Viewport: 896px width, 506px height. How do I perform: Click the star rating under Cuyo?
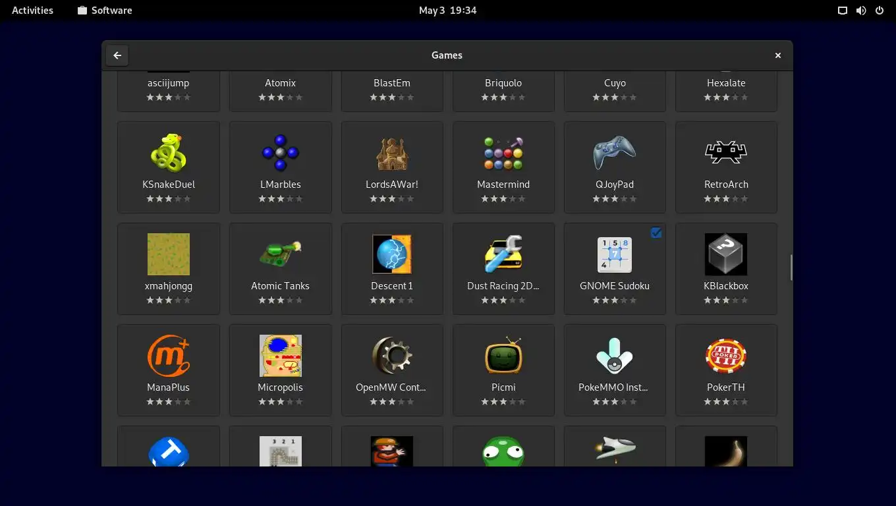[x=615, y=97]
